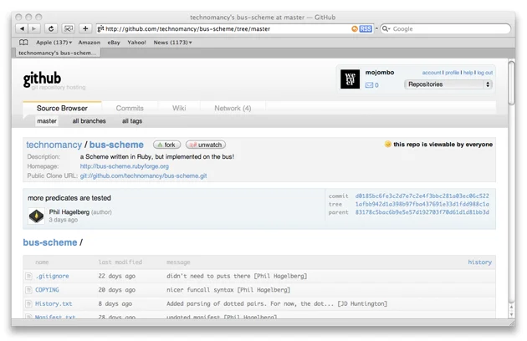Click the mojombo username
Screen dimensions: 527x341
[380, 72]
